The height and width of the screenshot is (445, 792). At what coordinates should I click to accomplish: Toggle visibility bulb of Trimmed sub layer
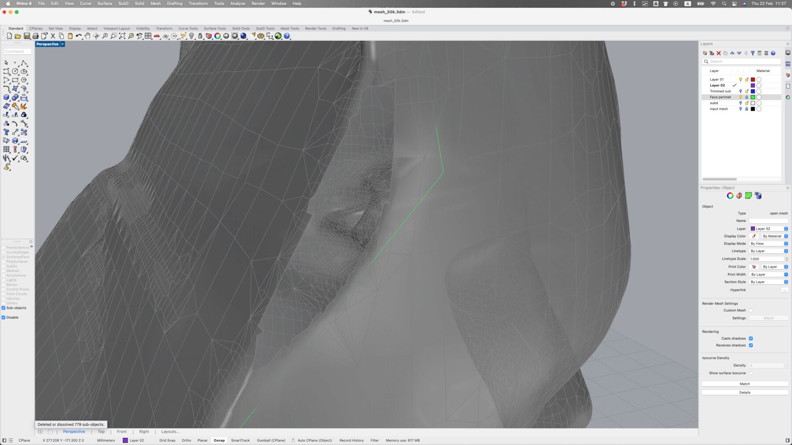point(741,91)
